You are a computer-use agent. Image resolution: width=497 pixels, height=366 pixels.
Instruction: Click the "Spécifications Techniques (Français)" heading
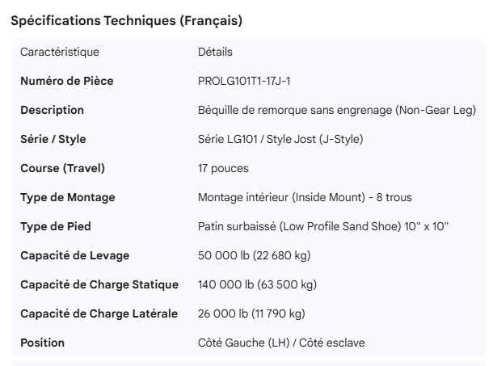click(126, 20)
